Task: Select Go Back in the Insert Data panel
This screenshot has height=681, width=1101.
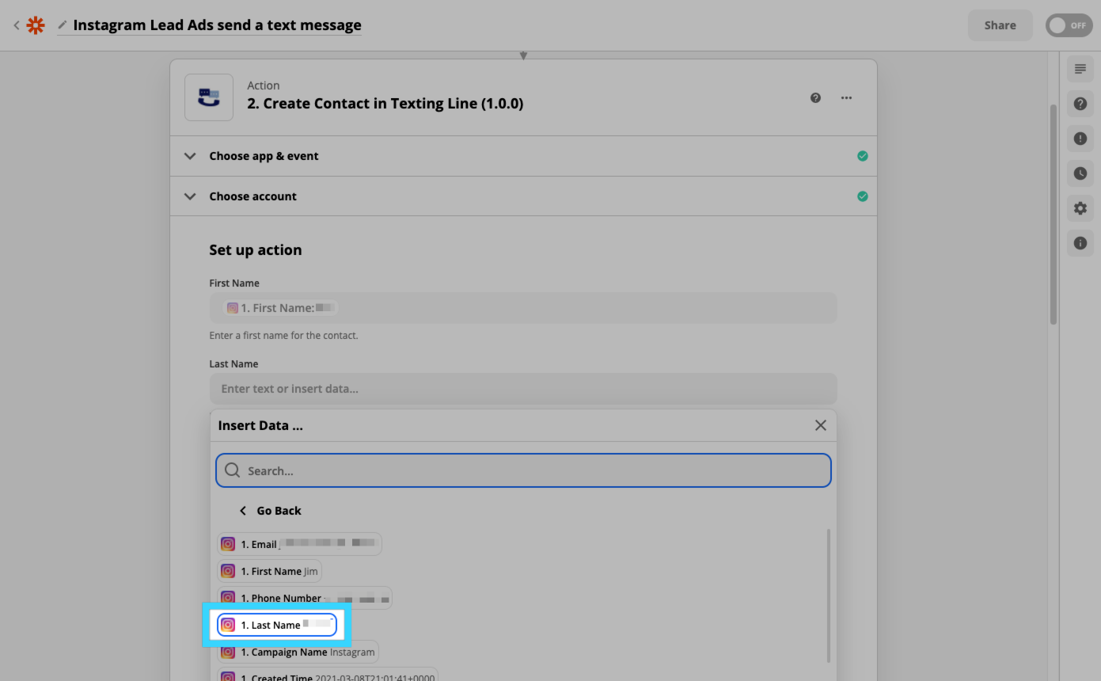Action: [270, 510]
